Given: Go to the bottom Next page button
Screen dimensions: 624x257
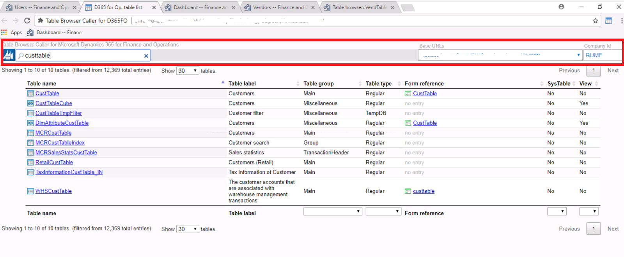Looking at the screenshot, I should pyautogui.click(x=613, y=229).
